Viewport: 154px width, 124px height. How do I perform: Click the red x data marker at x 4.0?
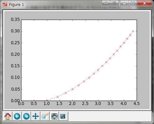(124, 43)
